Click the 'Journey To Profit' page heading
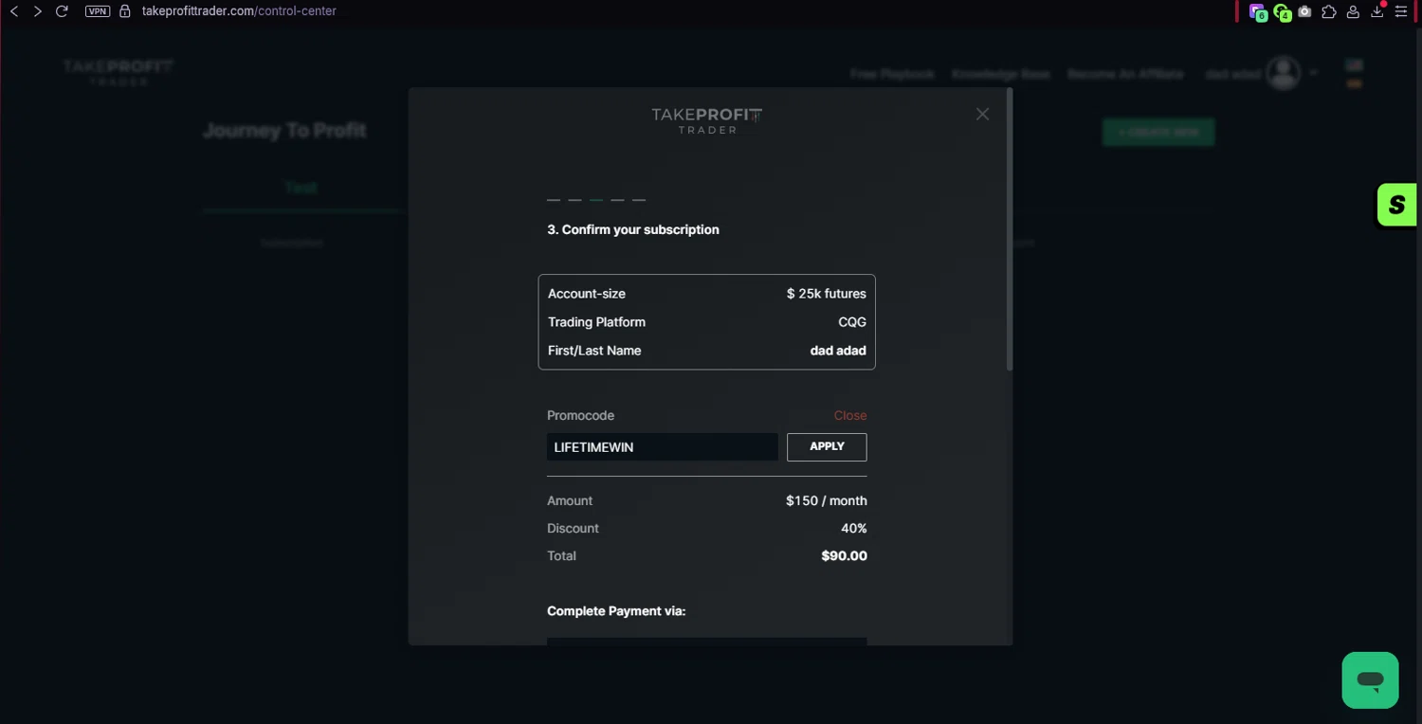 pos(284,130)
